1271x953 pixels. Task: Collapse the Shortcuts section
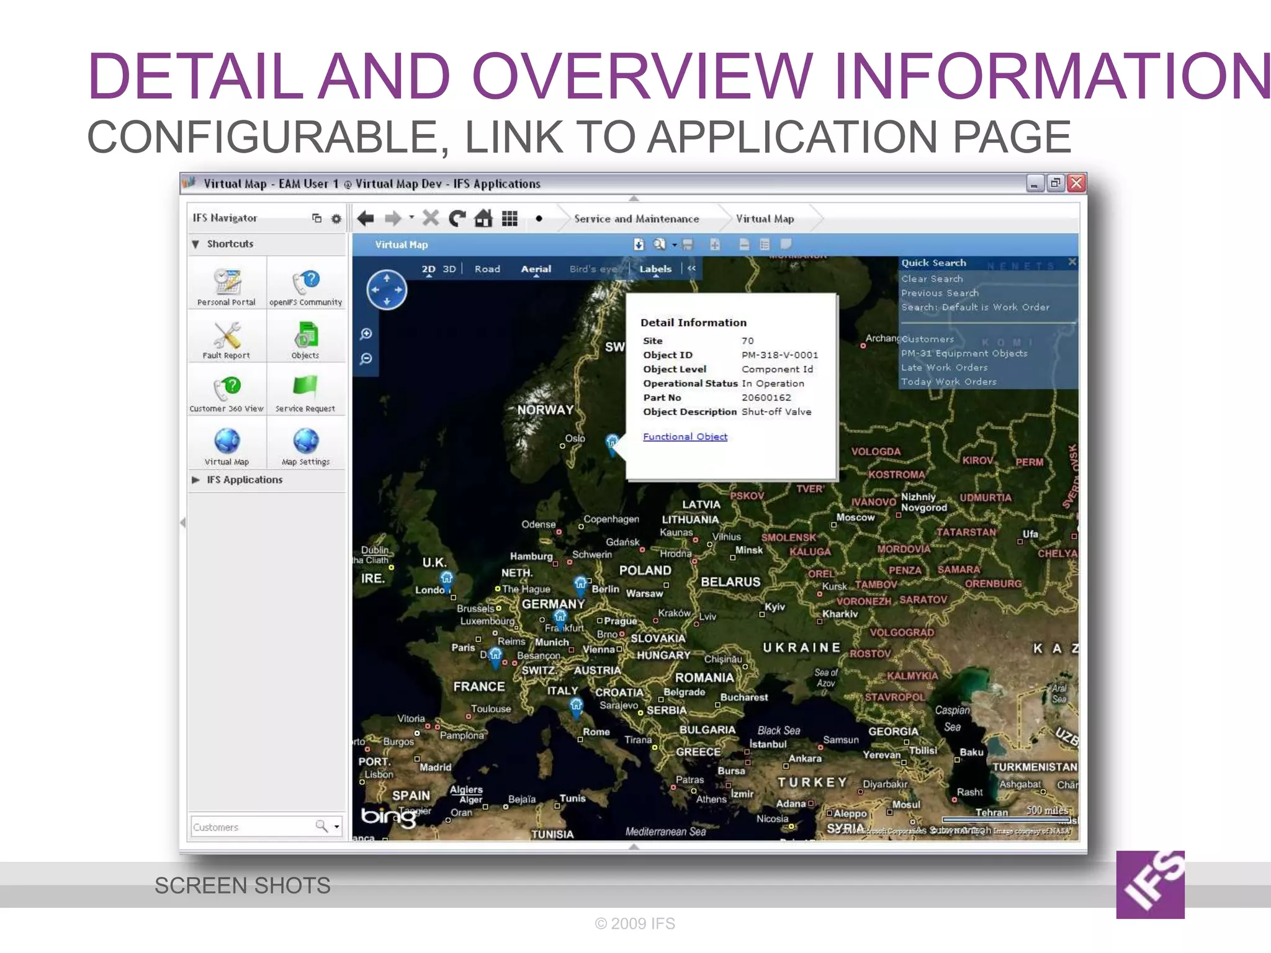[x=195, y=244]
